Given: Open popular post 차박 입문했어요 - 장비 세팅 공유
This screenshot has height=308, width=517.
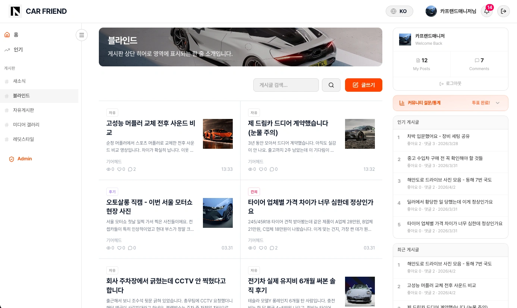Looking at the screenshot, I should [x=439, y=136].
